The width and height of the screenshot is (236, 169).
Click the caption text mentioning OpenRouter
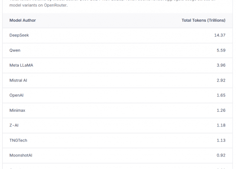[38, 5]
